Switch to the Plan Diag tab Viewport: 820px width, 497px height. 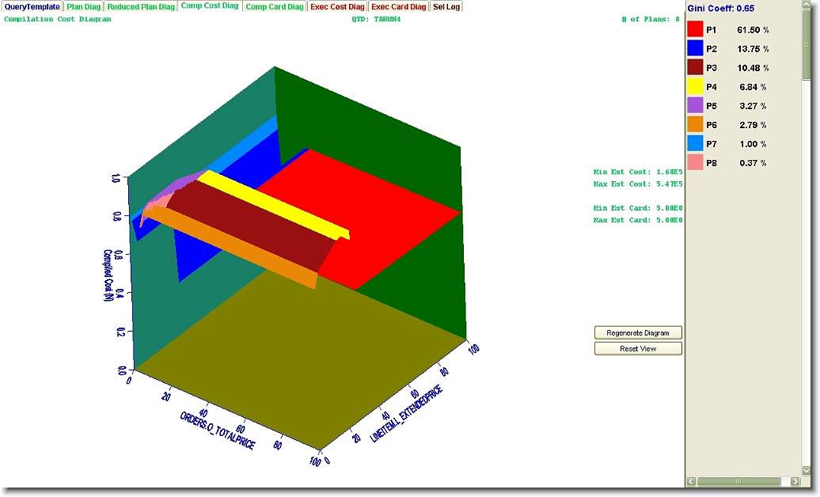[x=83, y=6]
